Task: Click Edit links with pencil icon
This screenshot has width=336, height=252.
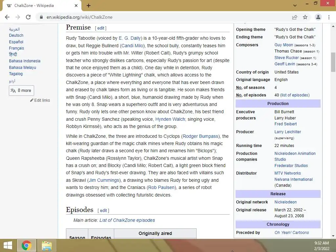Action: (40, 100)
